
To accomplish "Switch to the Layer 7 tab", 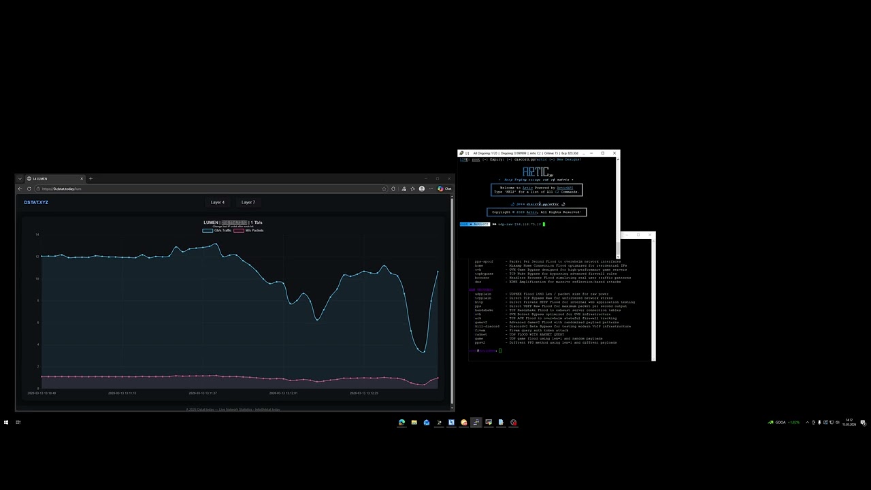I will pyautogui.click(x=248, y=202).
